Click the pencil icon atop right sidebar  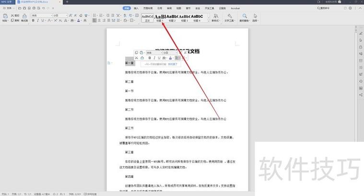pos(361,33)
